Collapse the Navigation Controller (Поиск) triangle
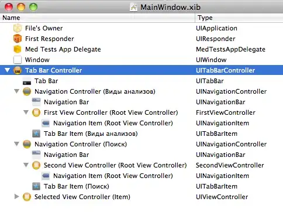 pyautogui.click(x=16, y=144)
